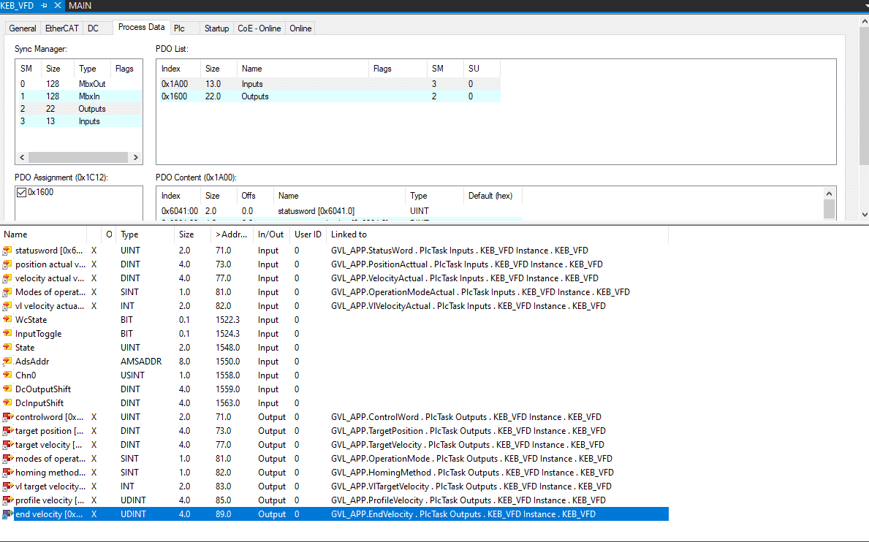
Task: Open the CoE - Online tab
Action: [259, 28]
